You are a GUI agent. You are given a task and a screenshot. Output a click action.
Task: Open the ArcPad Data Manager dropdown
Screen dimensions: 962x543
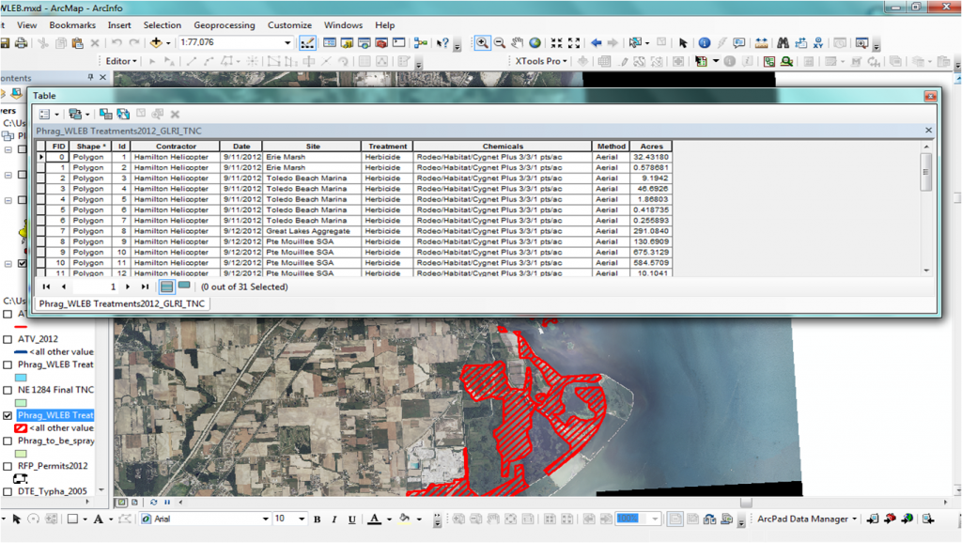[807, 520]
